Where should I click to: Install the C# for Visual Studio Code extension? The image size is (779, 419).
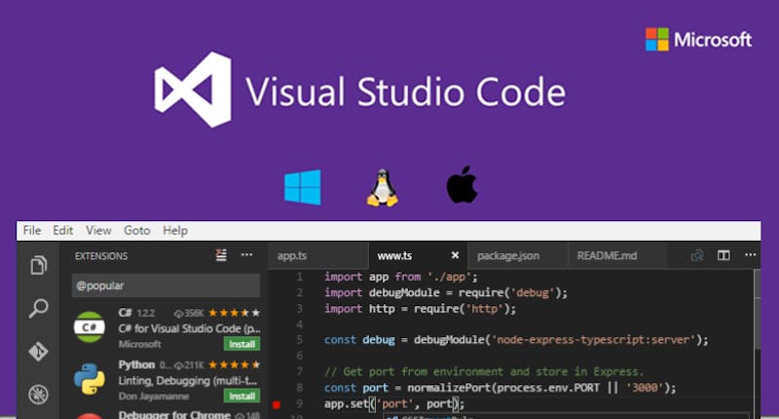pyautogui.click(x=241, y=344)
